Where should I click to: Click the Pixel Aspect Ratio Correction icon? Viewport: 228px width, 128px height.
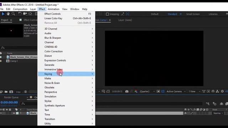(204, 91)
